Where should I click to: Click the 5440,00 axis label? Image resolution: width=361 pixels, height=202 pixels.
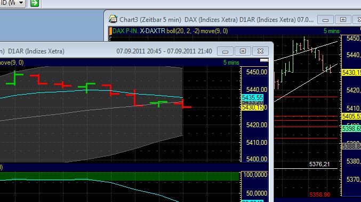[x=256, y=90]
